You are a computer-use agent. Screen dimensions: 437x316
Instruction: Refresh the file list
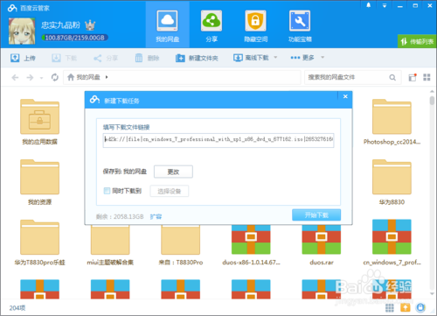(55, 77)
